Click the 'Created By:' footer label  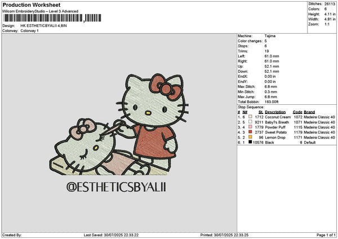click(12, 235)
